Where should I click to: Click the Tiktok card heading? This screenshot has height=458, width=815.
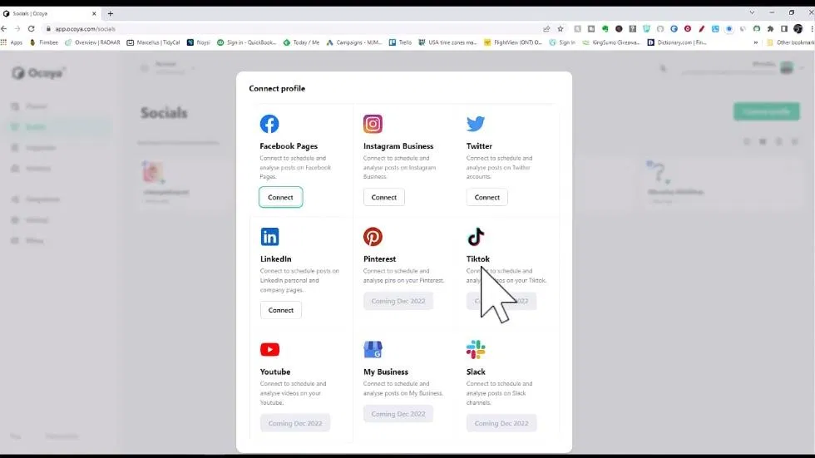[477, 259]
